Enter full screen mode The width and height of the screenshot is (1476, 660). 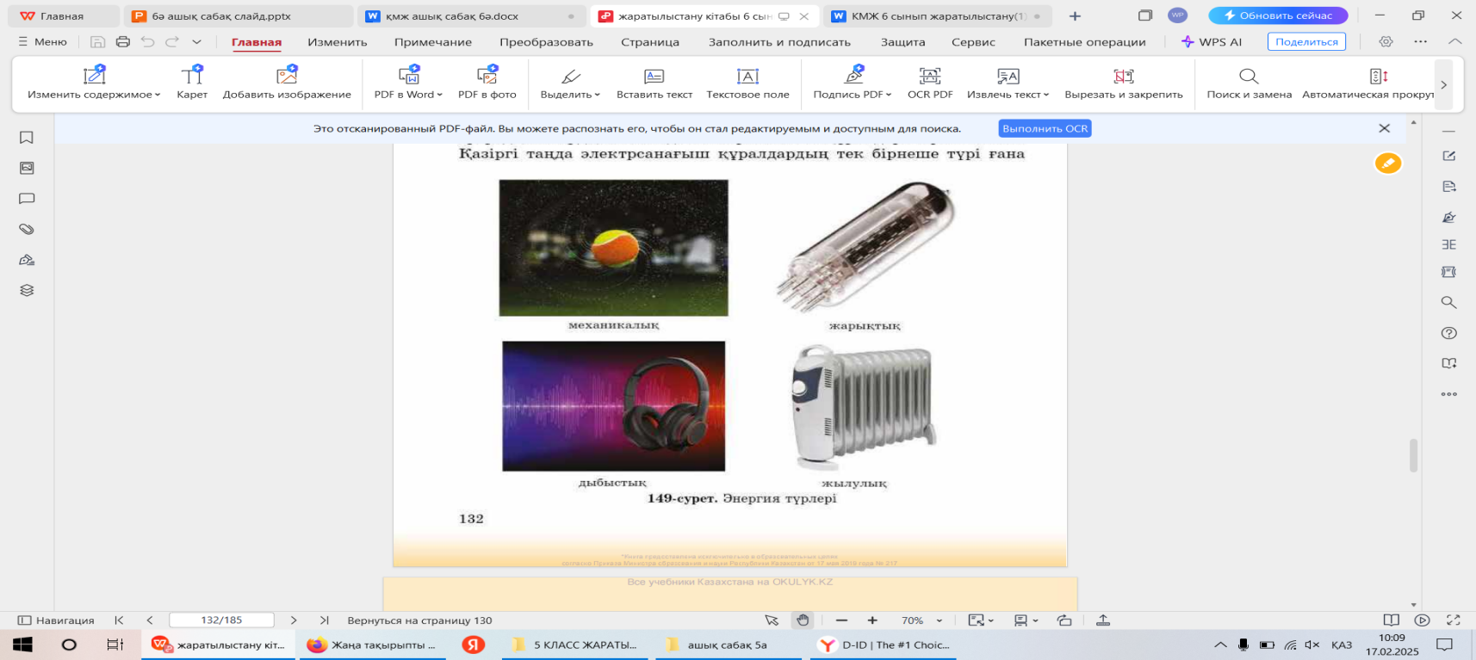[x=1454, y=620]
